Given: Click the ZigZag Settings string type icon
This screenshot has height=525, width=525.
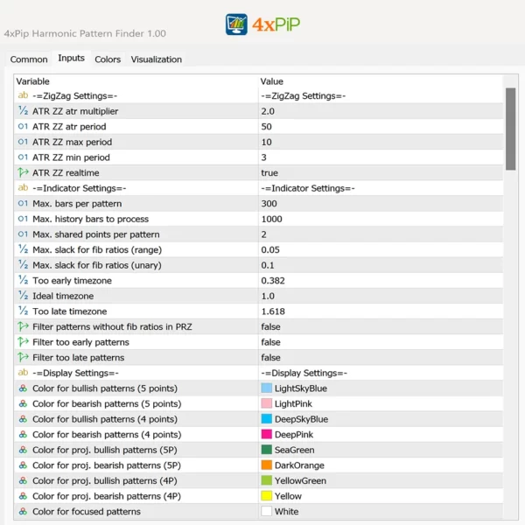Looking at the screenshot, I should pos(23,96).
